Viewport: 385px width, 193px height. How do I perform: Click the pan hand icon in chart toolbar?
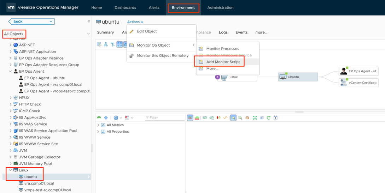247,118
